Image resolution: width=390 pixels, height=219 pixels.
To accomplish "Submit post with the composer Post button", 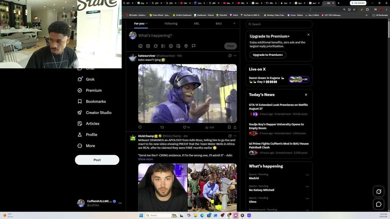I will pos(230,46).
